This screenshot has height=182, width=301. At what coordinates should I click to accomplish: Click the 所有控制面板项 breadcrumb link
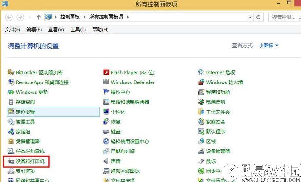tap(106, 17)
